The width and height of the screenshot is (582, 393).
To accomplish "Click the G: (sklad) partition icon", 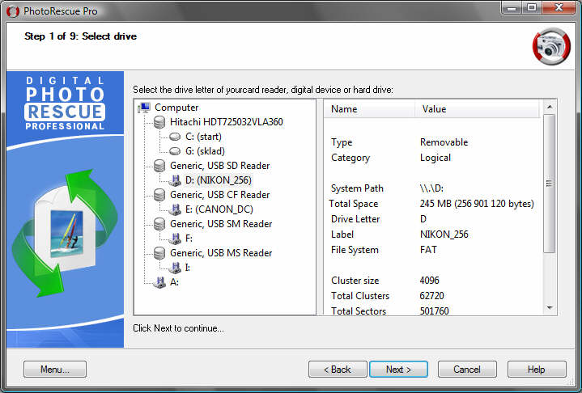I will coord(175,151).
